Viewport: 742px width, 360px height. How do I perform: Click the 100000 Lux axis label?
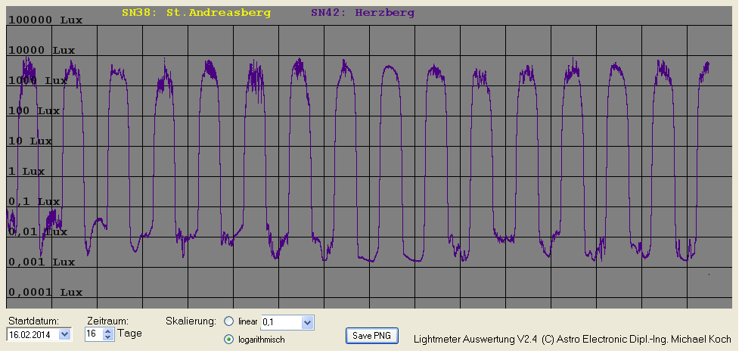(45, 20)
